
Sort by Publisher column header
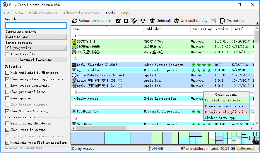point(167,29)
